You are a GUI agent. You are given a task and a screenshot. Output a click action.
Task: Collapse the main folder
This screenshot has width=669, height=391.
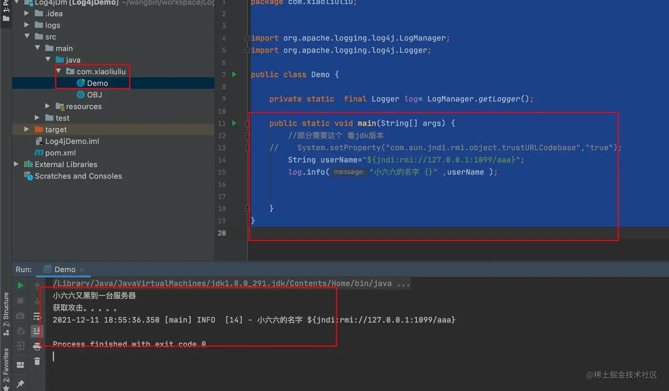(38, 48)
